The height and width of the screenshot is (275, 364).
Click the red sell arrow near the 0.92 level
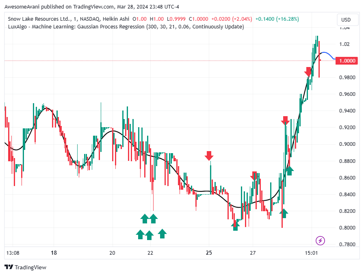(285, 121)
